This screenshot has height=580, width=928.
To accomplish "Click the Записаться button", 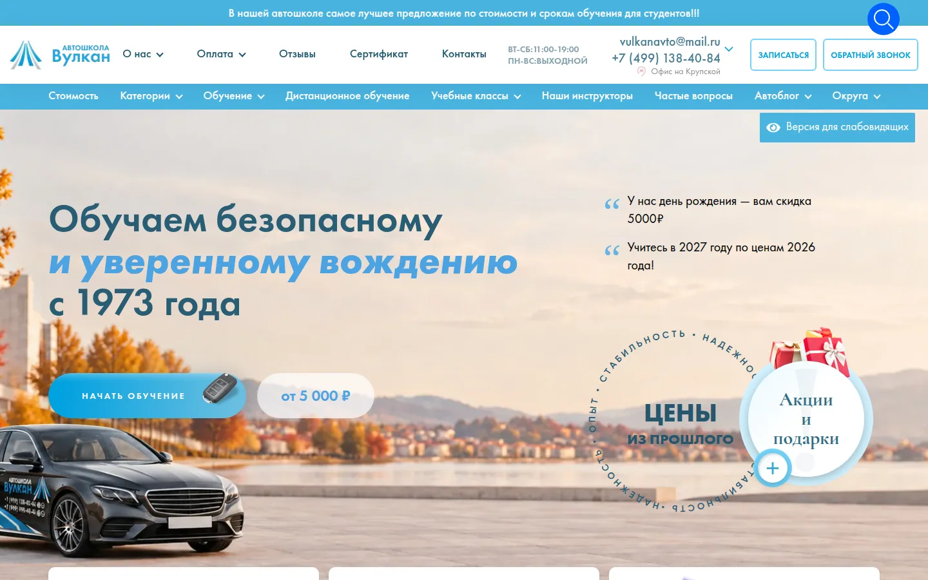I will click(x=784, y=55).
